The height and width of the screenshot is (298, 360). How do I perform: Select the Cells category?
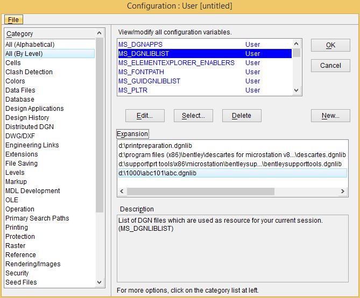(x=50, y=63)
